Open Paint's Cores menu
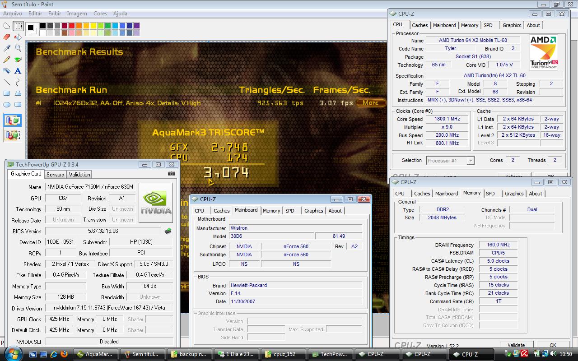 [x=100, y=14]
